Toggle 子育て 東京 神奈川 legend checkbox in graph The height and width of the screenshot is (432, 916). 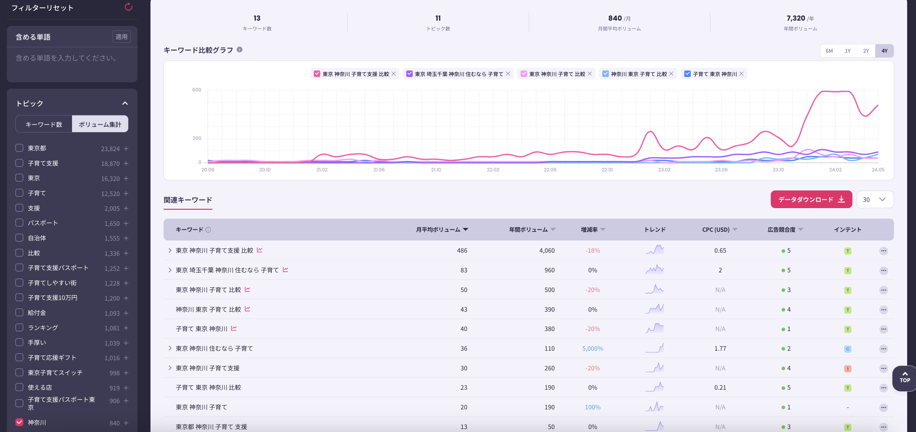pyautogui.click(x=687, y=74)
